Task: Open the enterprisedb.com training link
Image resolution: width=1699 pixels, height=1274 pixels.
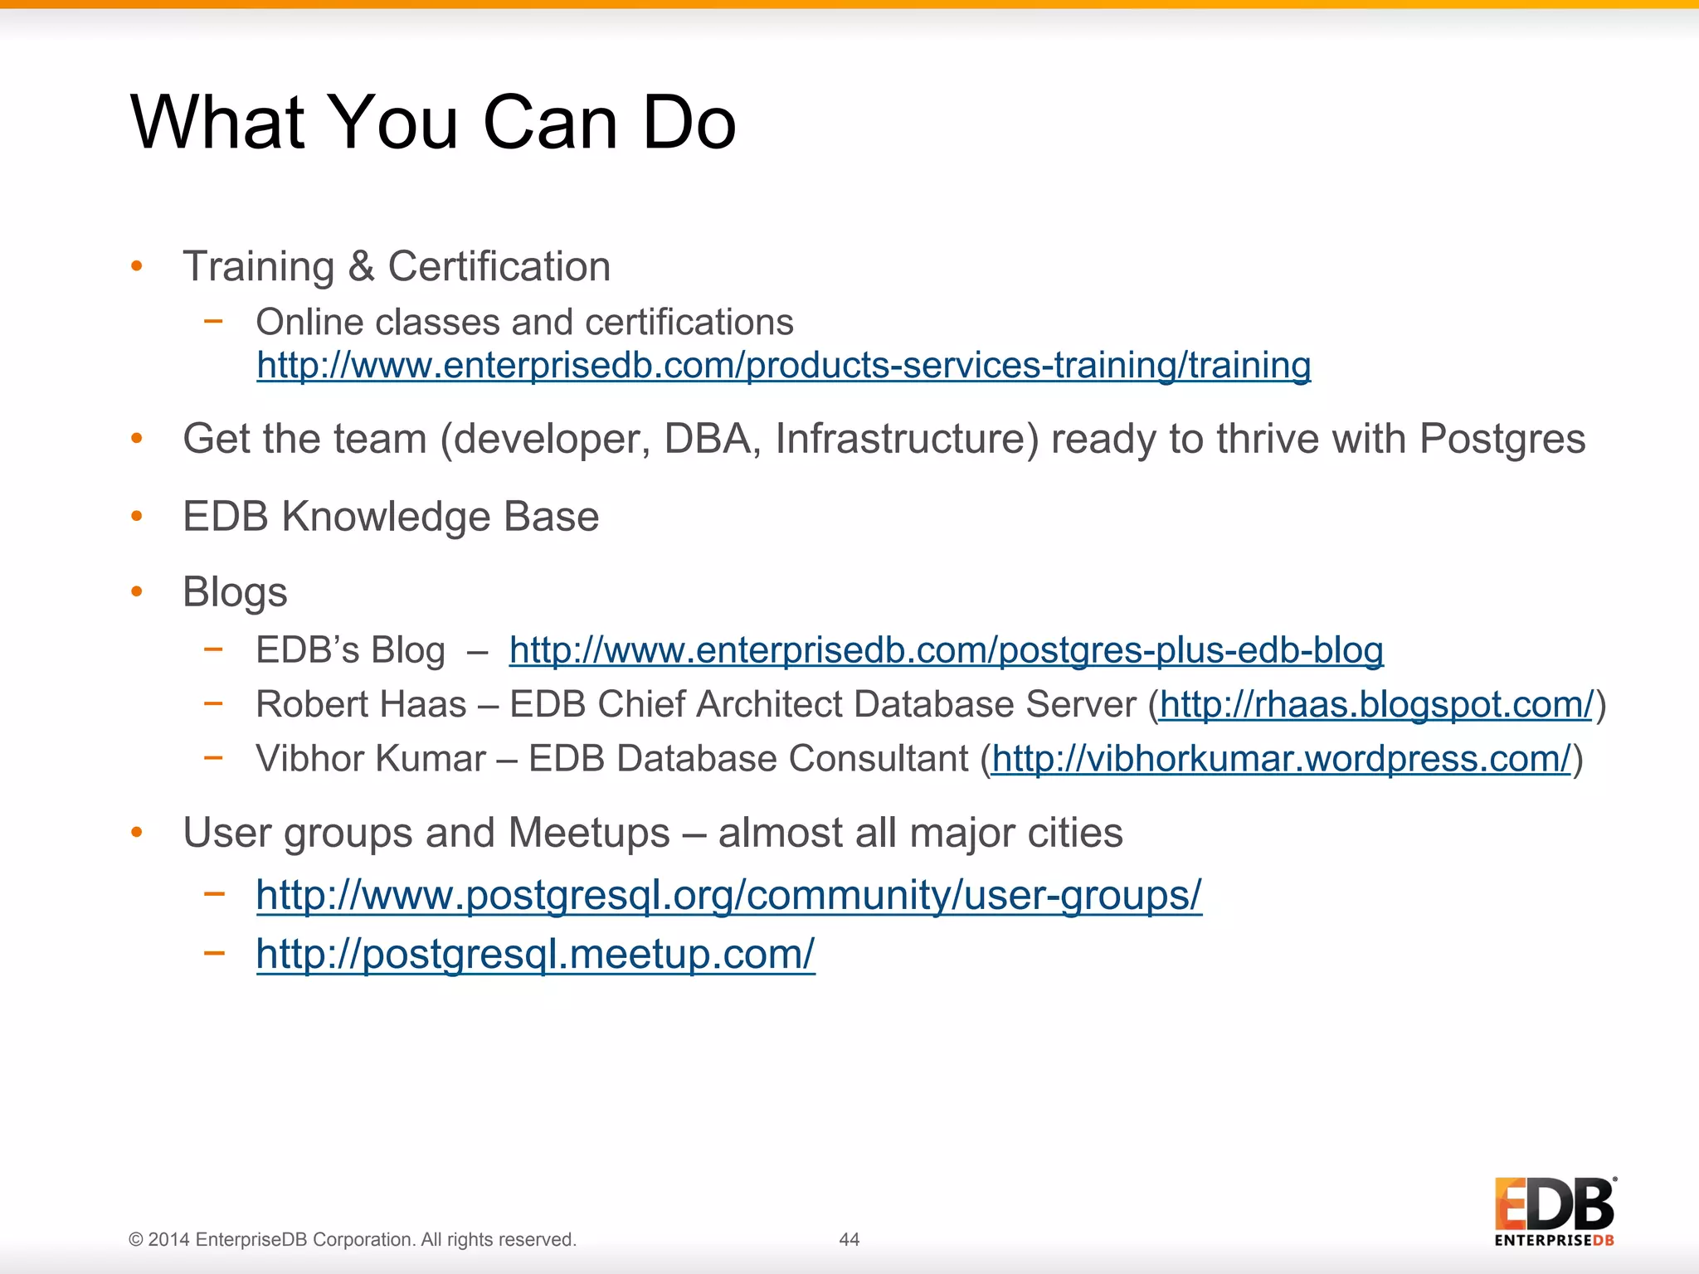Action: click(x=783, y=365)
